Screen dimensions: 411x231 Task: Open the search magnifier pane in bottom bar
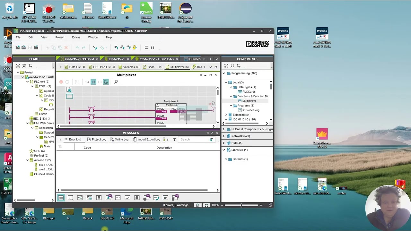71,198
